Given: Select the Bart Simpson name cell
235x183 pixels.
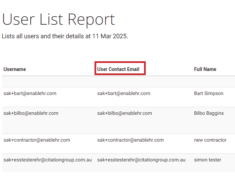Looking at the screenshot, I should click(209, 94).
